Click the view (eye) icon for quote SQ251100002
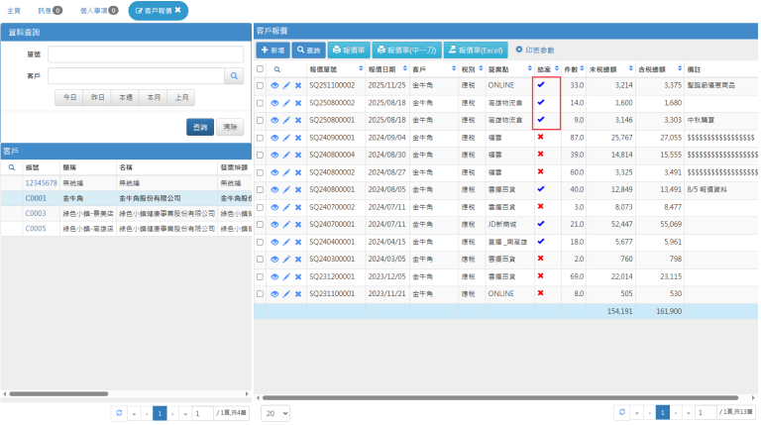The image size is (761, 425). [x=274, y=86]
